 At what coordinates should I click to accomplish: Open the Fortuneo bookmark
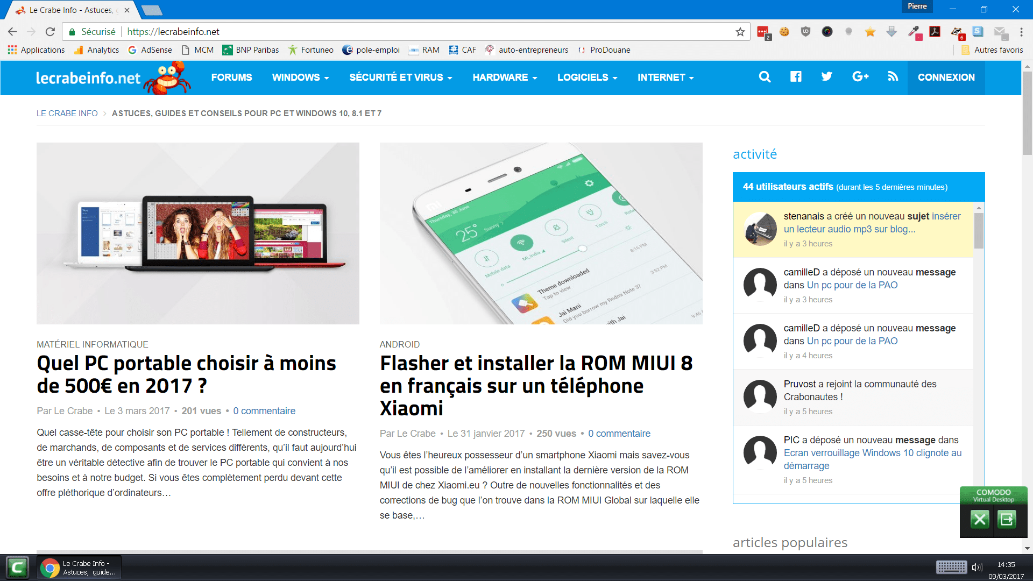pos(311,50)
